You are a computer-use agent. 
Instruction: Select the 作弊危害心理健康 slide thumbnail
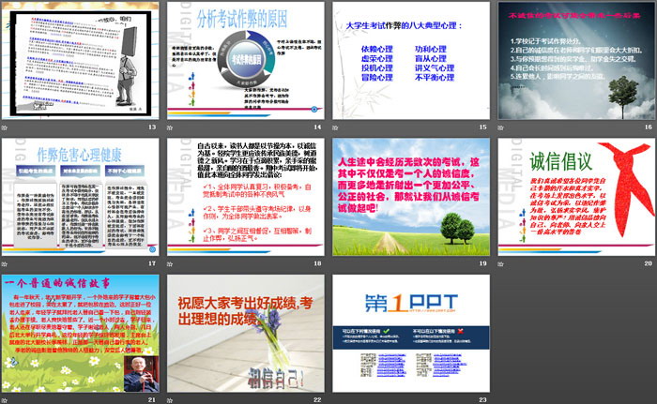click(80, 197)
